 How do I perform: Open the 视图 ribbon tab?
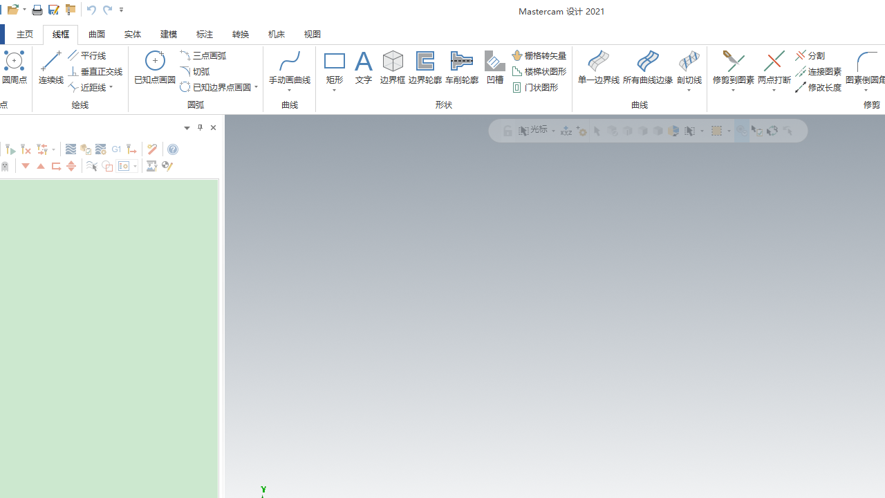(x=313, y=34)
